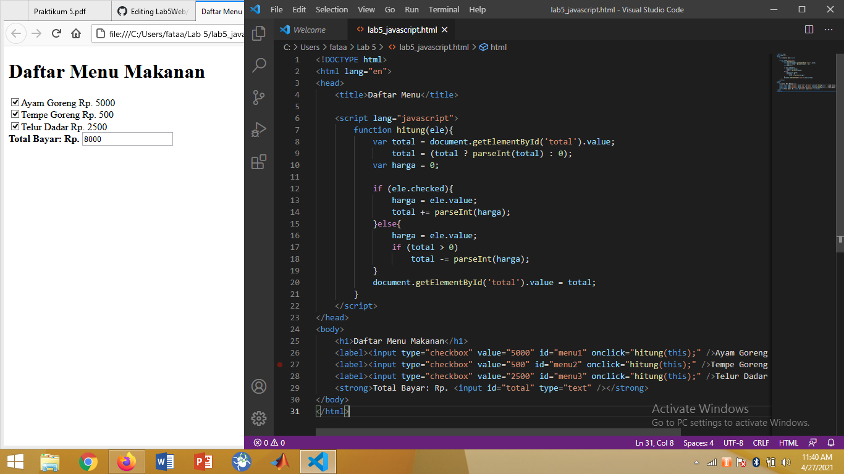This screenshot has height=474, width=844.
Task: Uncheck the Tempe Goreng Rp. 500 checkbox
Action: 14,114
